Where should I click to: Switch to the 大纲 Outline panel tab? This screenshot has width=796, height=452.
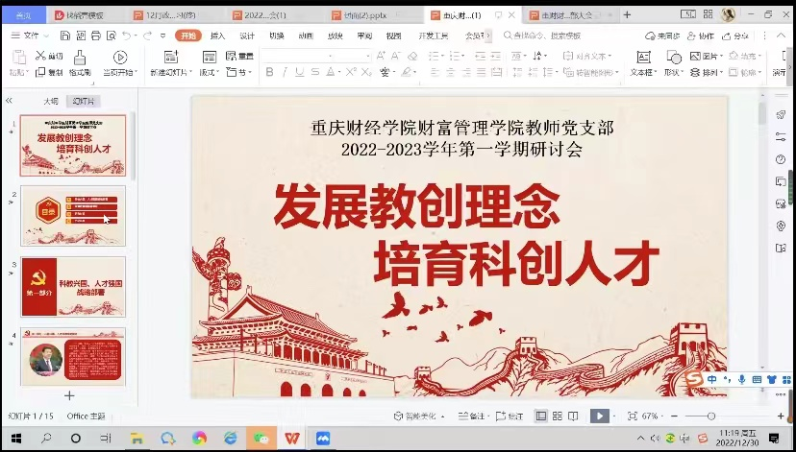click(51, 102)
